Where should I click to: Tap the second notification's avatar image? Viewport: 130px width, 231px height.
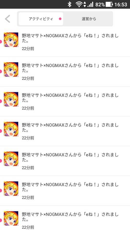(x=11, y=70)
